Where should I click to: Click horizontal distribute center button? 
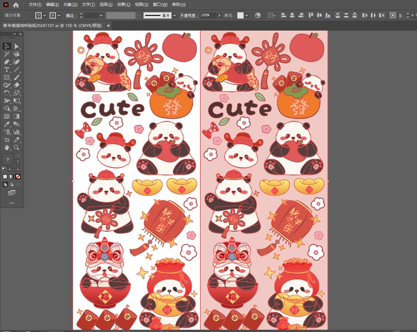[x=373, y=15]
